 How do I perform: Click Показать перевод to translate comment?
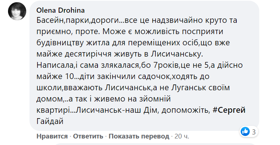139,136
